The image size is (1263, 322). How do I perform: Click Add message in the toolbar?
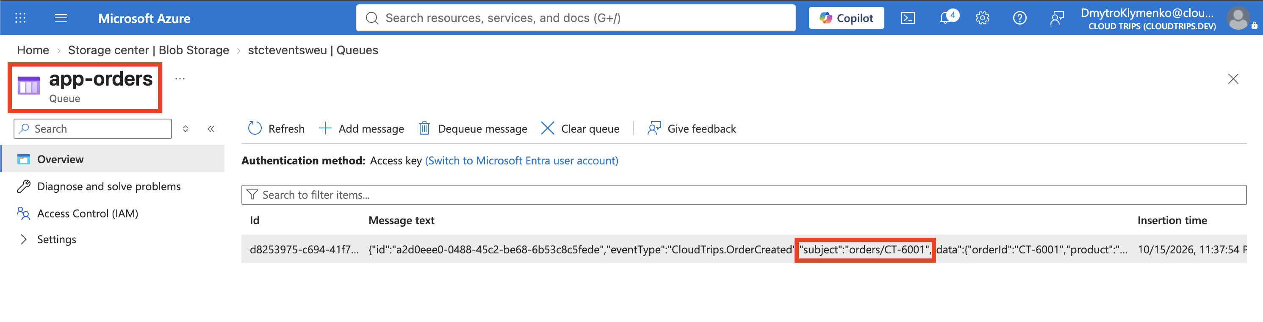(x=361, y=128)
